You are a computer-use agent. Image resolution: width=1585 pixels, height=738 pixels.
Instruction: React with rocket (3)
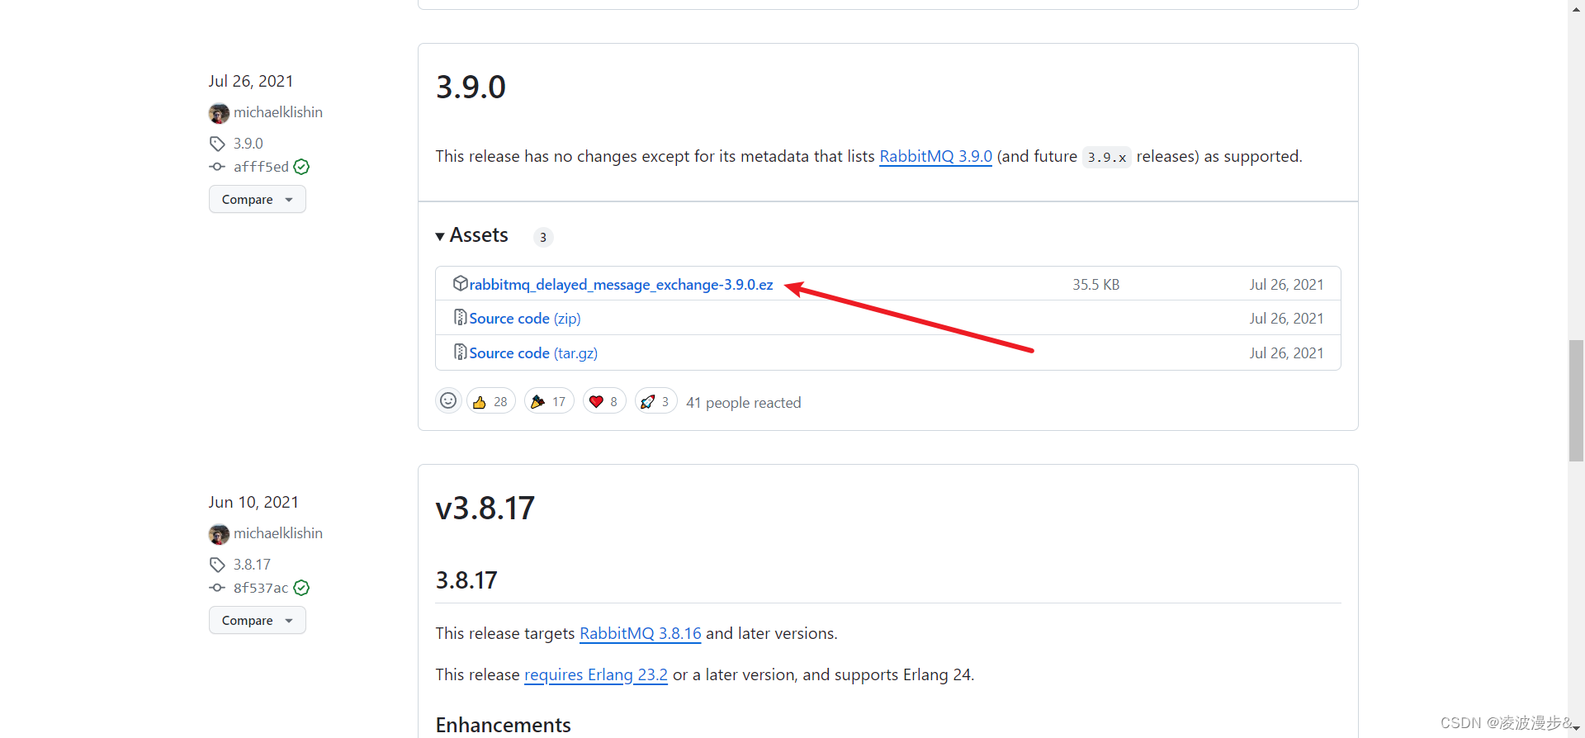656,401
